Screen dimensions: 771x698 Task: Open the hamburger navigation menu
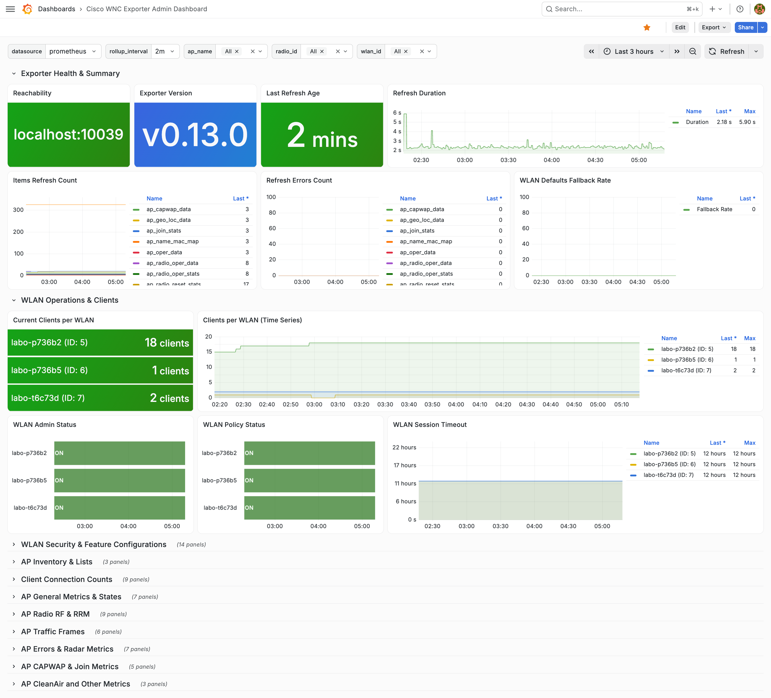10,9
